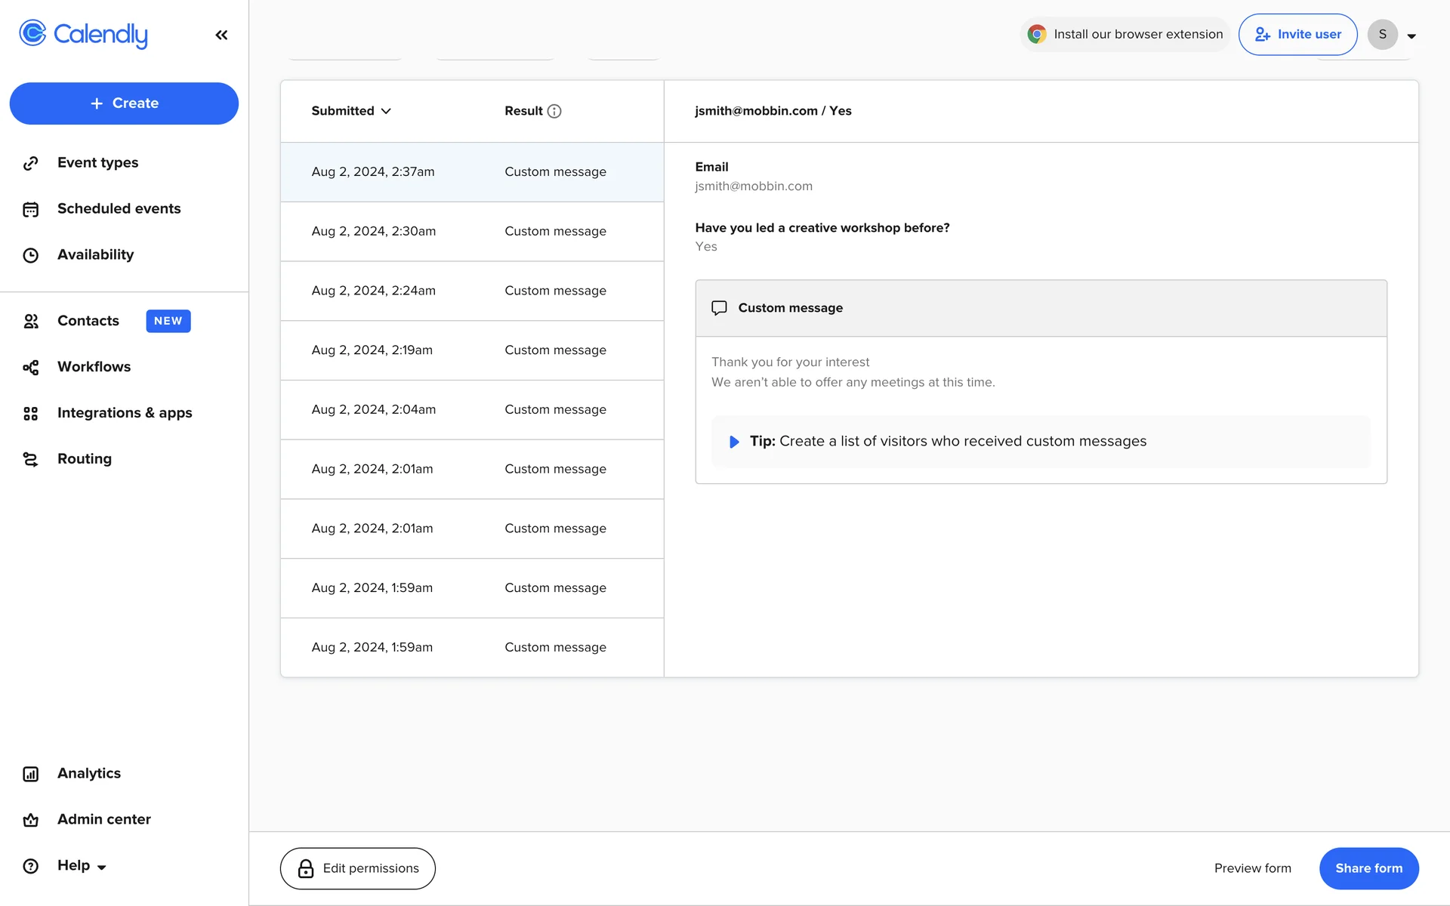Open Integrations & apps
Screen dimensions: 1450x906
(x=125, y=413)
